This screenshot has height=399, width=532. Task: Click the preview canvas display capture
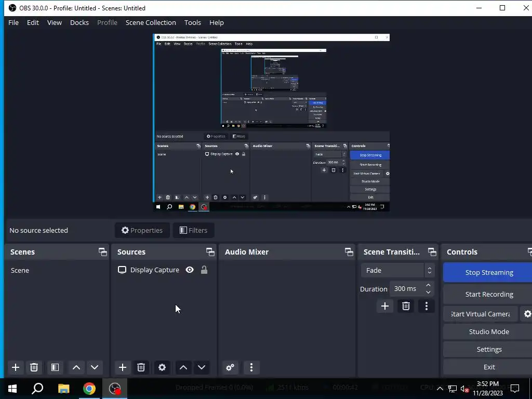point(271,123)
